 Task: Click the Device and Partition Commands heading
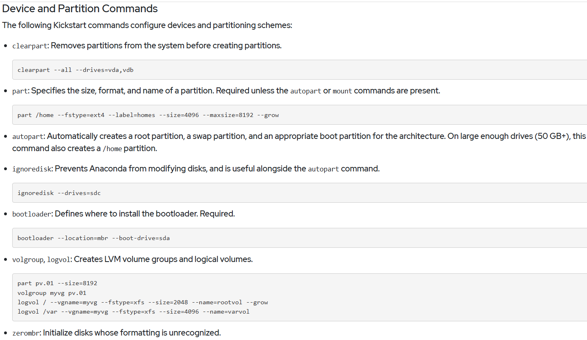pyautogui.click(x=80, y=8)
